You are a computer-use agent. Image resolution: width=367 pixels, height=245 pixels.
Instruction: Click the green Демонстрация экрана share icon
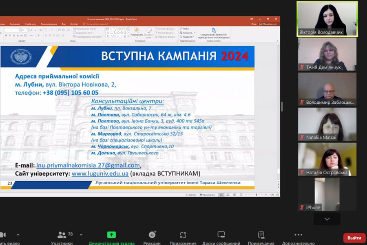point(111,235)
